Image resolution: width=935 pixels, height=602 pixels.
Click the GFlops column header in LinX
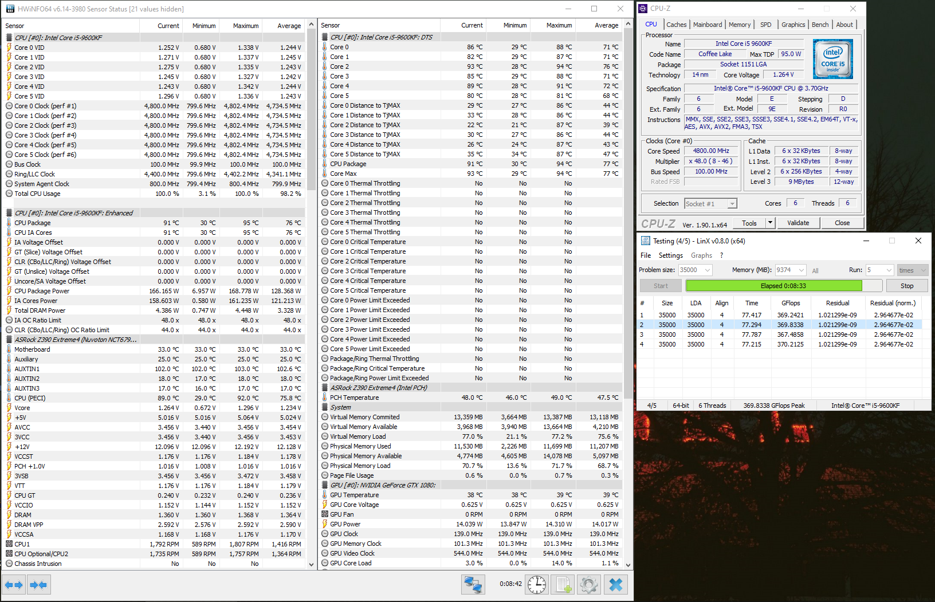[x=791, y=303]
